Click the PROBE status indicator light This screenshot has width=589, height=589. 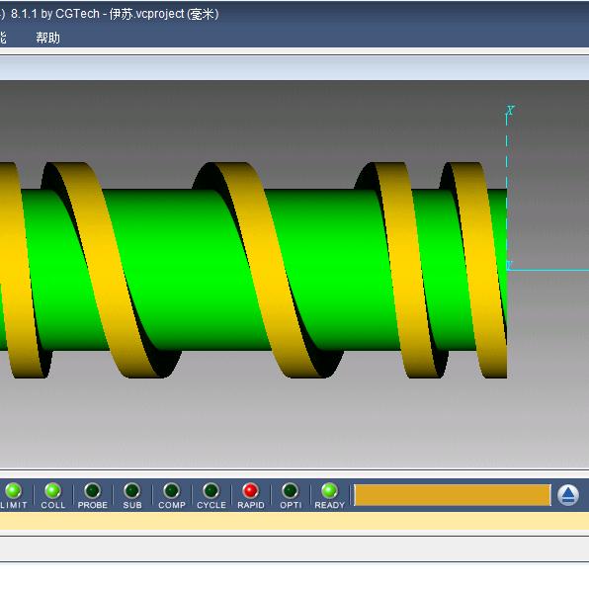[x=93, y=490]
